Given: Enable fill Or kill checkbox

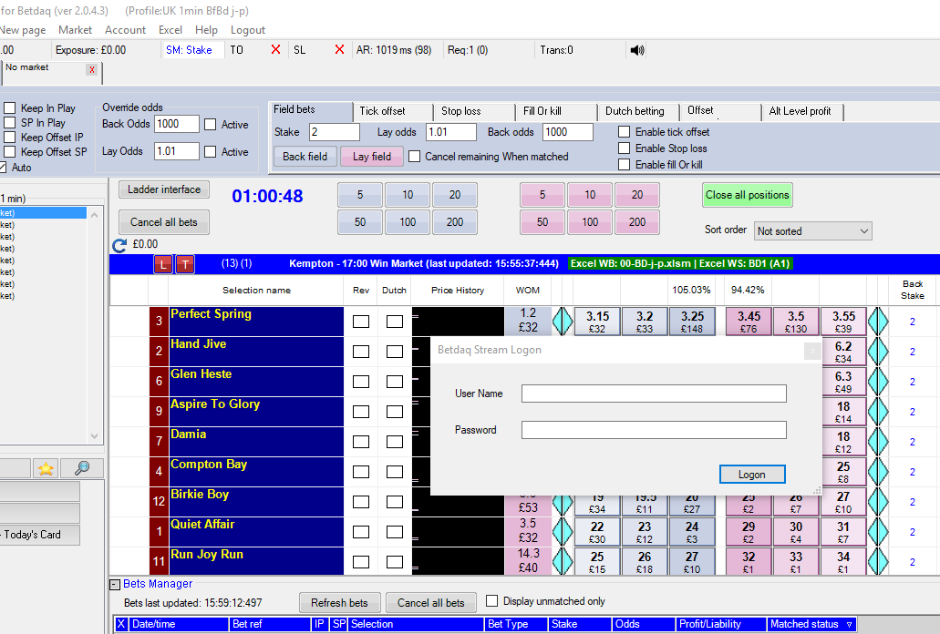Looking at the screenshot, I should click(624, 164).
